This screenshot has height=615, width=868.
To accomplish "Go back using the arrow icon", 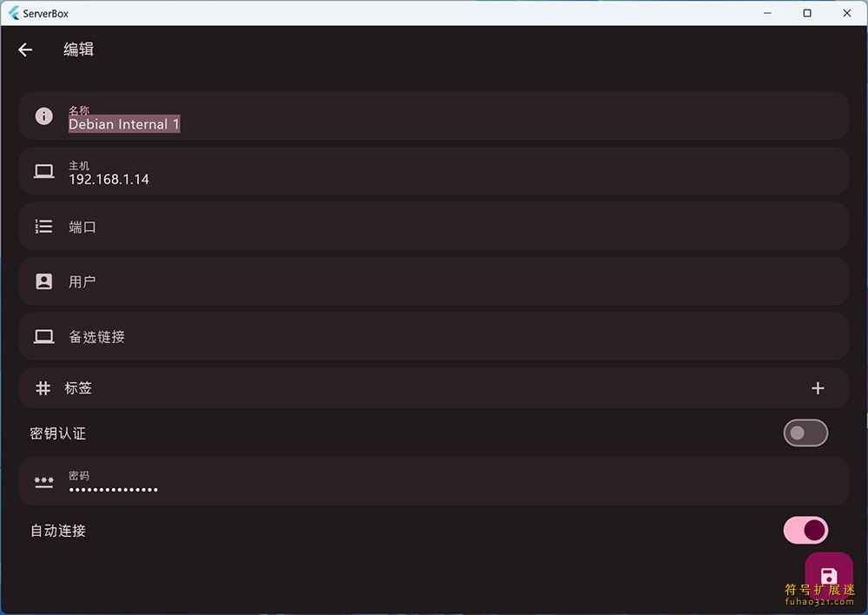I will (x=25, y=50).
